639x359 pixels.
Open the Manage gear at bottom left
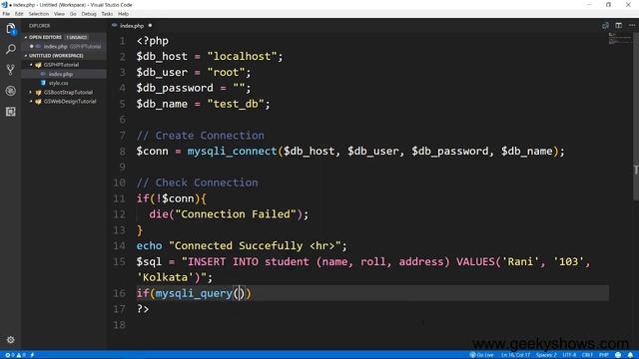pos(11,339)
